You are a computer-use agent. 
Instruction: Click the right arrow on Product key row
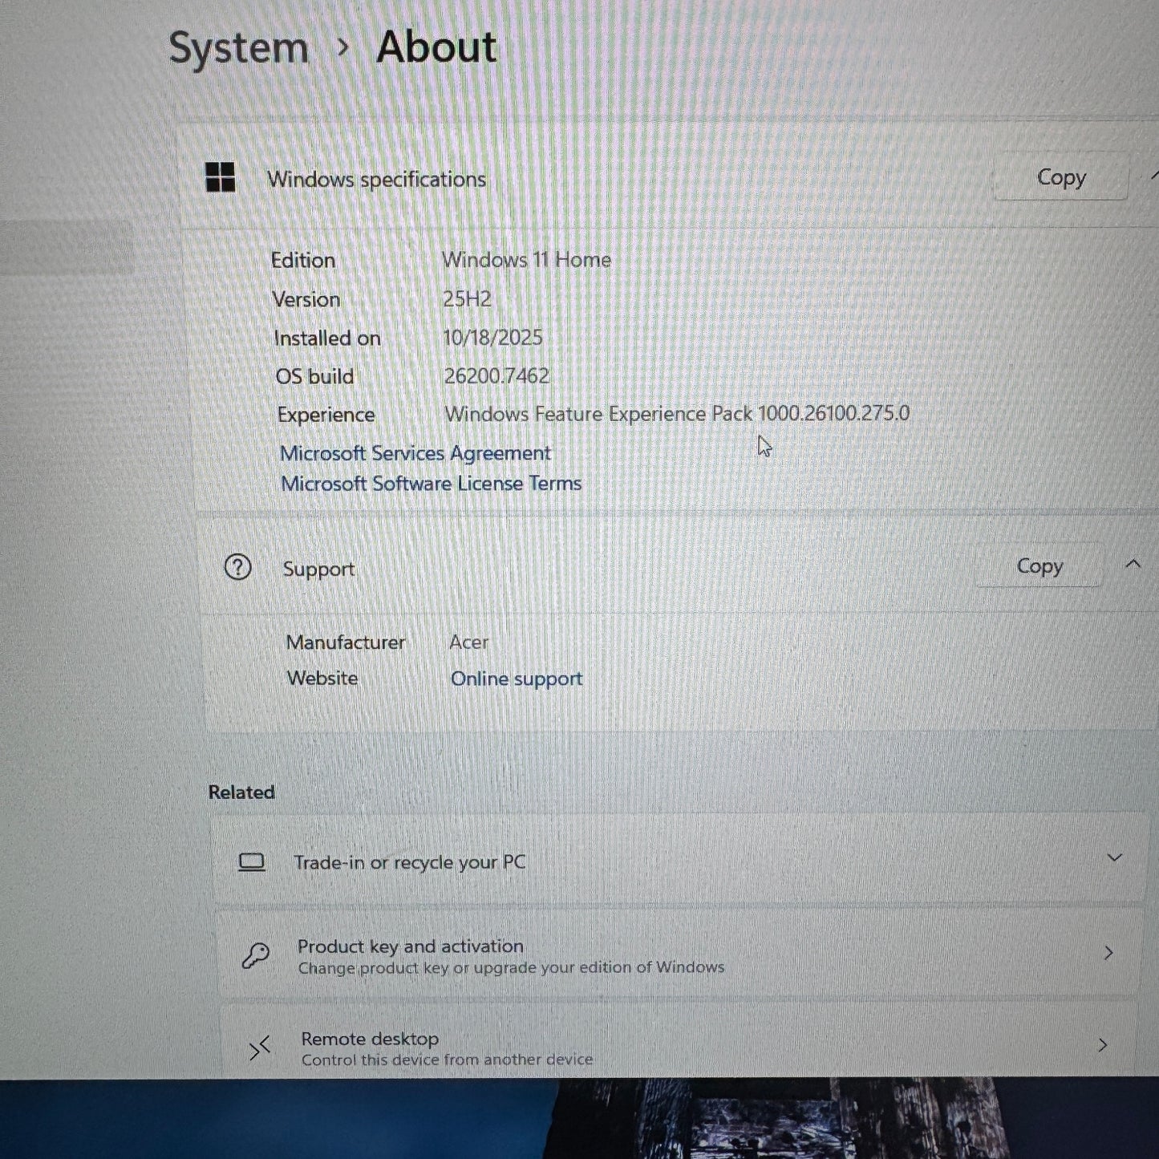(1108, 953)
